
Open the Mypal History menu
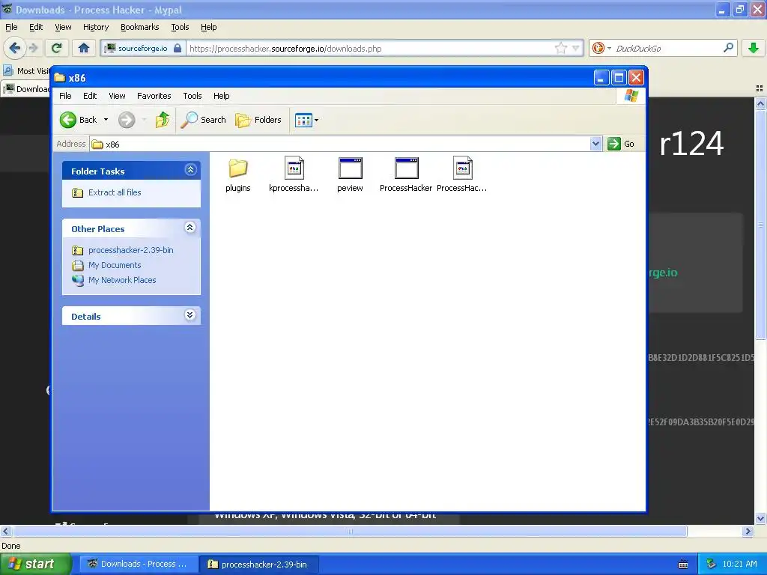95,27
